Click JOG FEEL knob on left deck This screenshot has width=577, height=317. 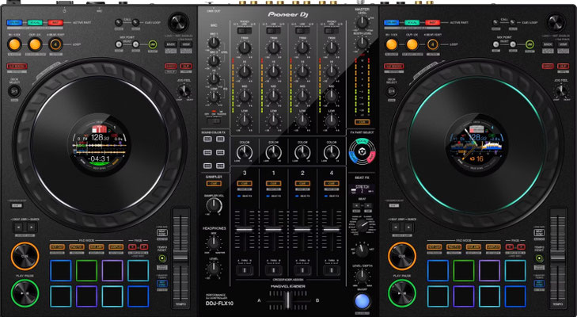[184, 90]
